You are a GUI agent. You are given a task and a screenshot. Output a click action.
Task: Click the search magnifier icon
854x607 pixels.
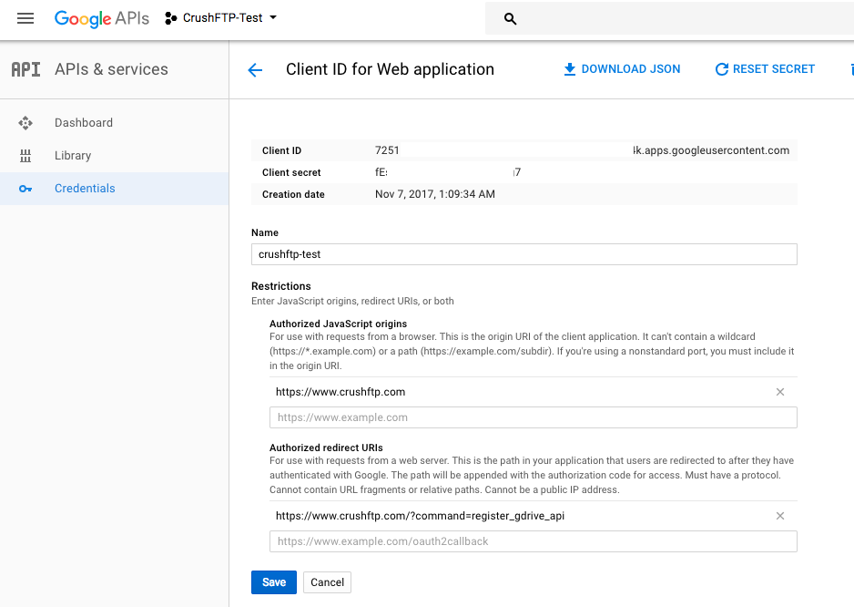(x=510, y=19)
